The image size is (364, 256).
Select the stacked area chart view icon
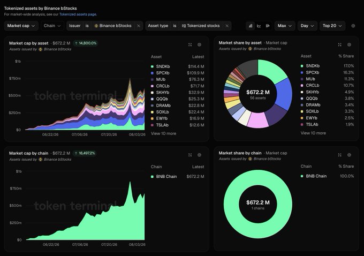coord(251,26)
